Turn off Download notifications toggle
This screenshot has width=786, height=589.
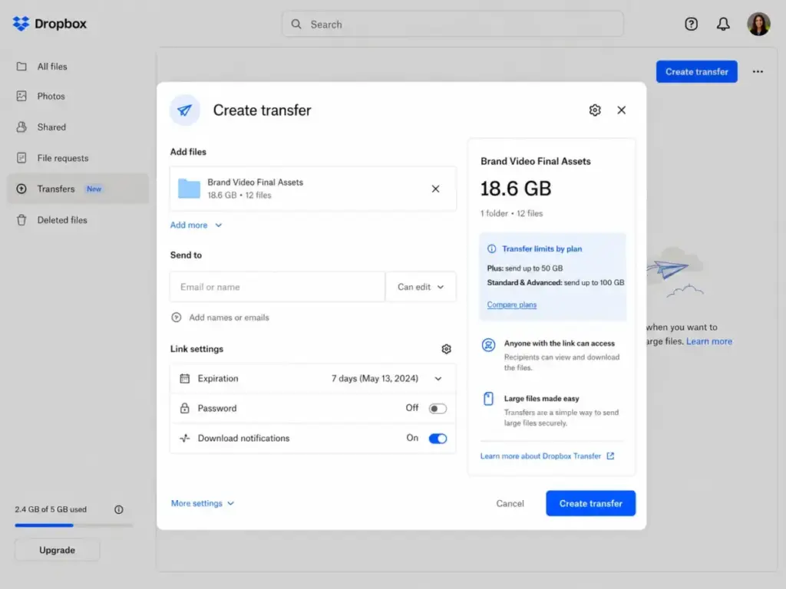point(437,438)
